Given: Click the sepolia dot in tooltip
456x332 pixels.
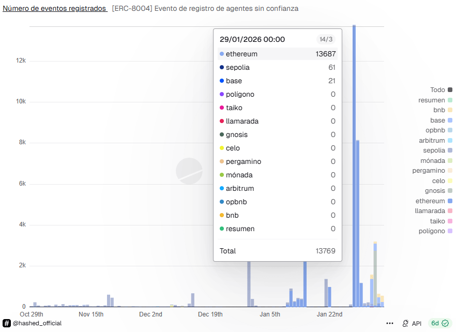Looking at the screenshot, I should 222,67.
